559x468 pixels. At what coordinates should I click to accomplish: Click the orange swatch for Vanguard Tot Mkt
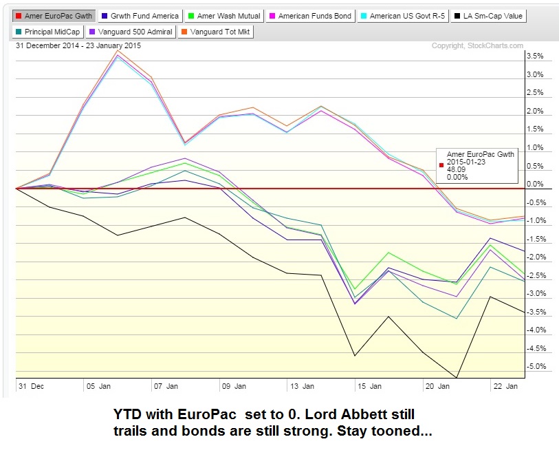pyautogui.click(x=184, y=32)
